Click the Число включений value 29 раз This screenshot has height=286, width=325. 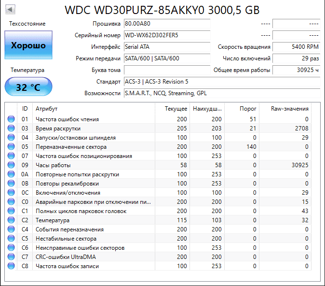click(x=297, y=58)
